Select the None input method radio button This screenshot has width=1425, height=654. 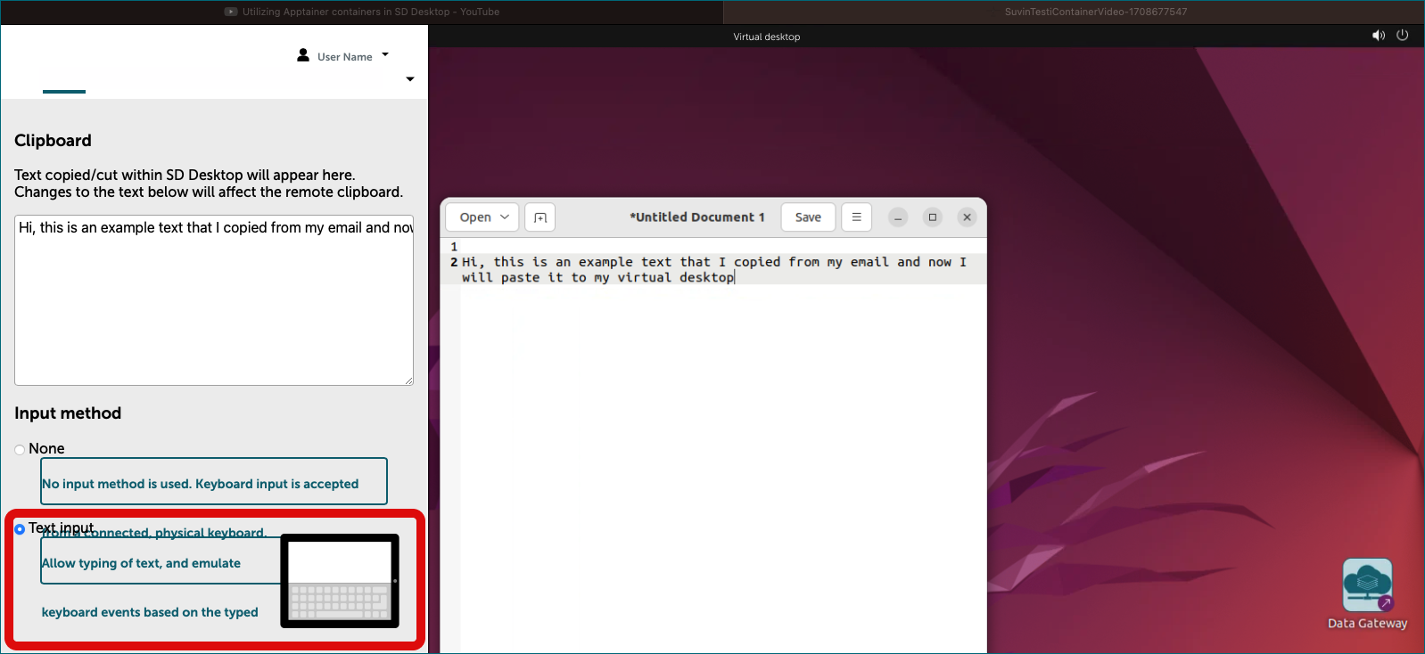tap(20, 450)
